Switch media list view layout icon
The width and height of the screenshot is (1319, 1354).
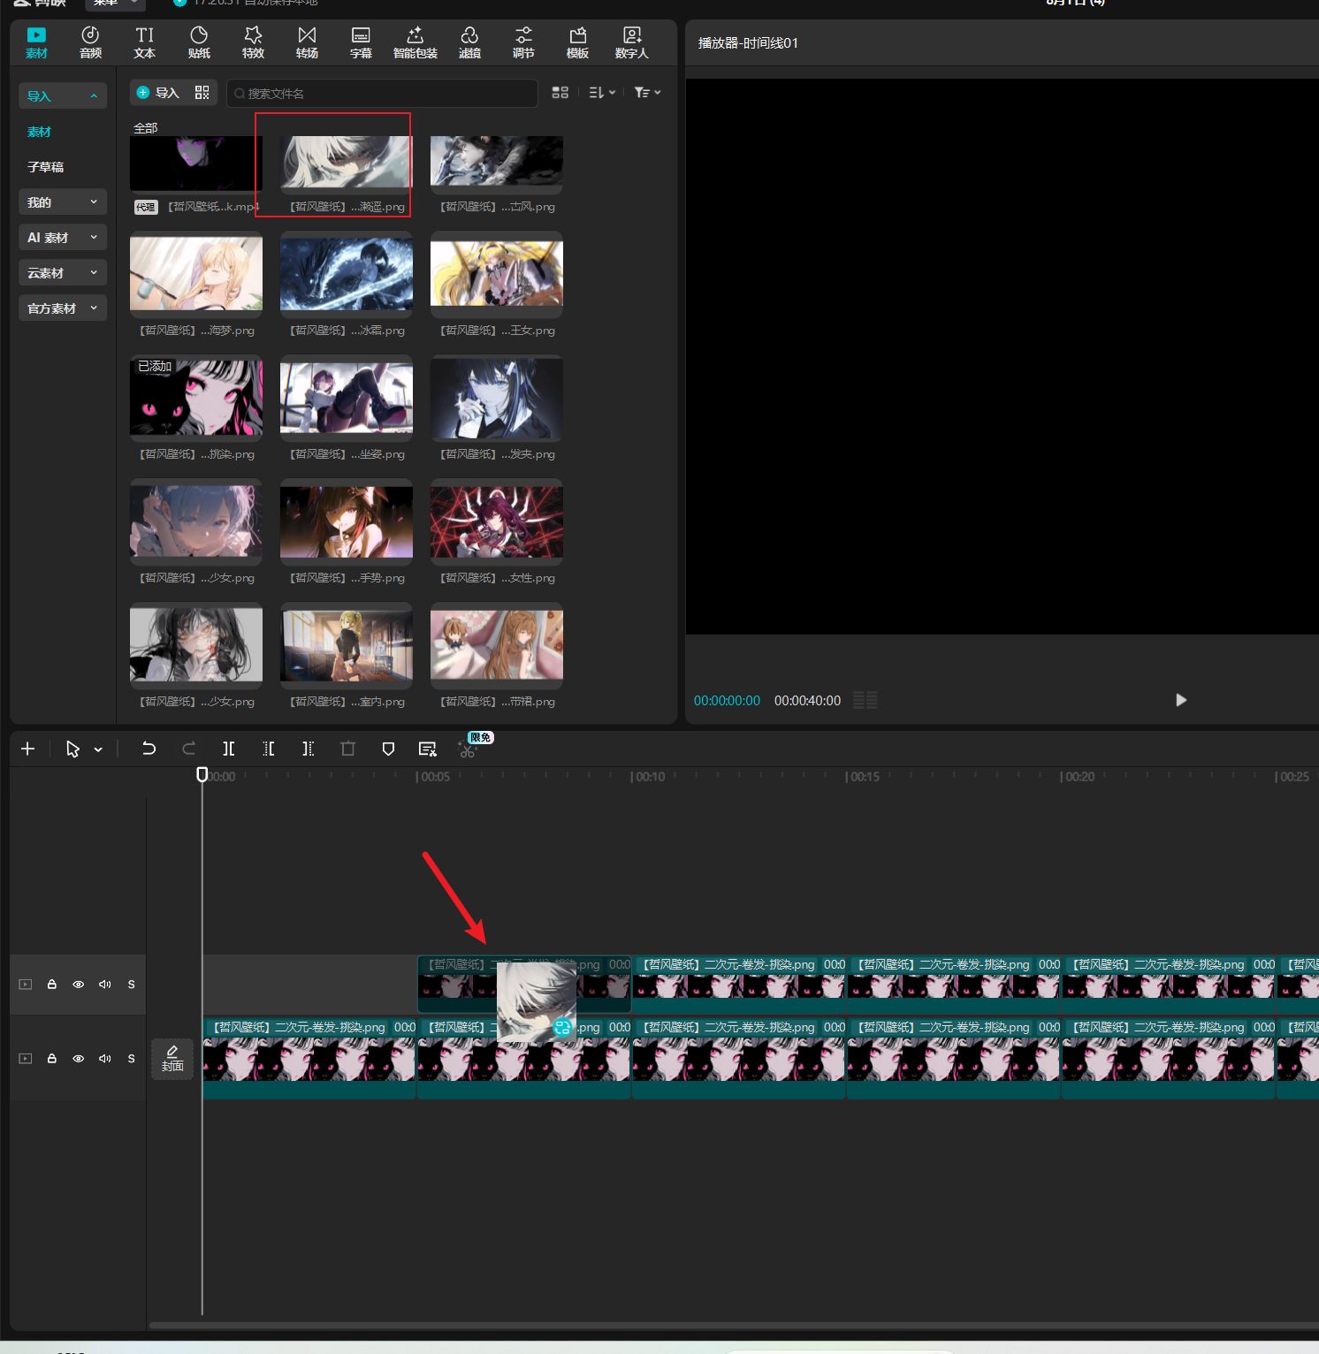click(560, 93)
